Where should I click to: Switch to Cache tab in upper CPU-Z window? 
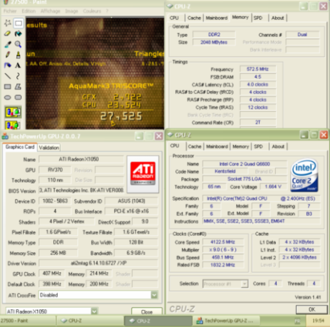pos(194,18)
